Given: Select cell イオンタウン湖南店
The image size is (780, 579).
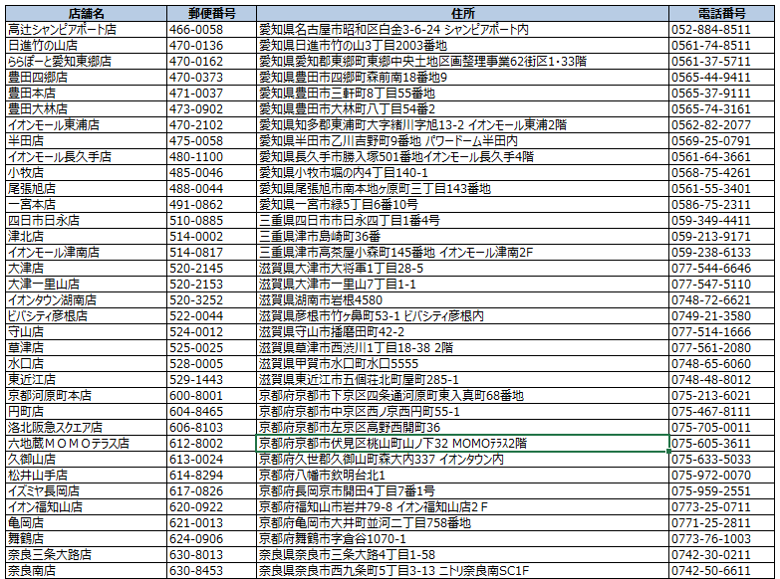Looking at the screenshot, I should 86,299.
